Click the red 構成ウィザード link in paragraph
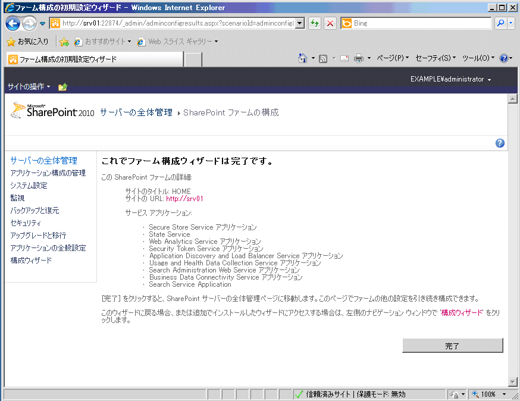This screenshot has height=401, width=520. (462, 313)
